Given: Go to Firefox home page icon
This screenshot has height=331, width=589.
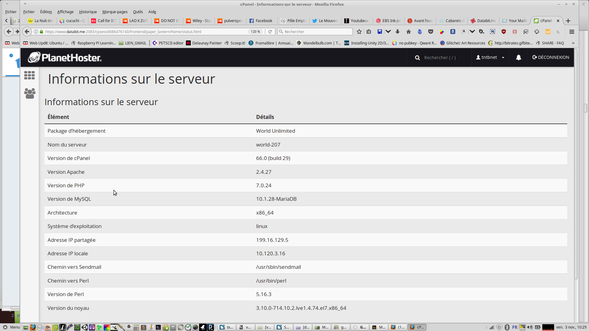Looking at the screenshot, I should point(409,32).
